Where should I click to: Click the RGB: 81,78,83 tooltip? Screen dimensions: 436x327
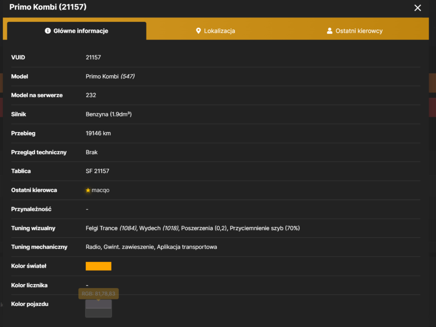[x=99, y=293]
